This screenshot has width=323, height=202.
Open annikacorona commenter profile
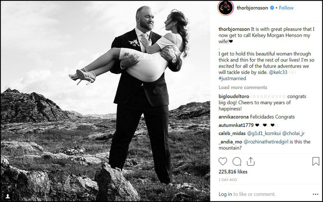click(x=234, y=117)
